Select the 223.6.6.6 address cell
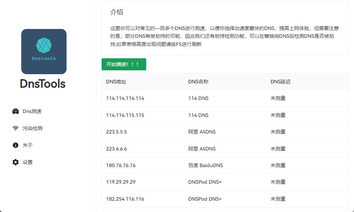Screen dimensions: 354x212 [116, 149]
